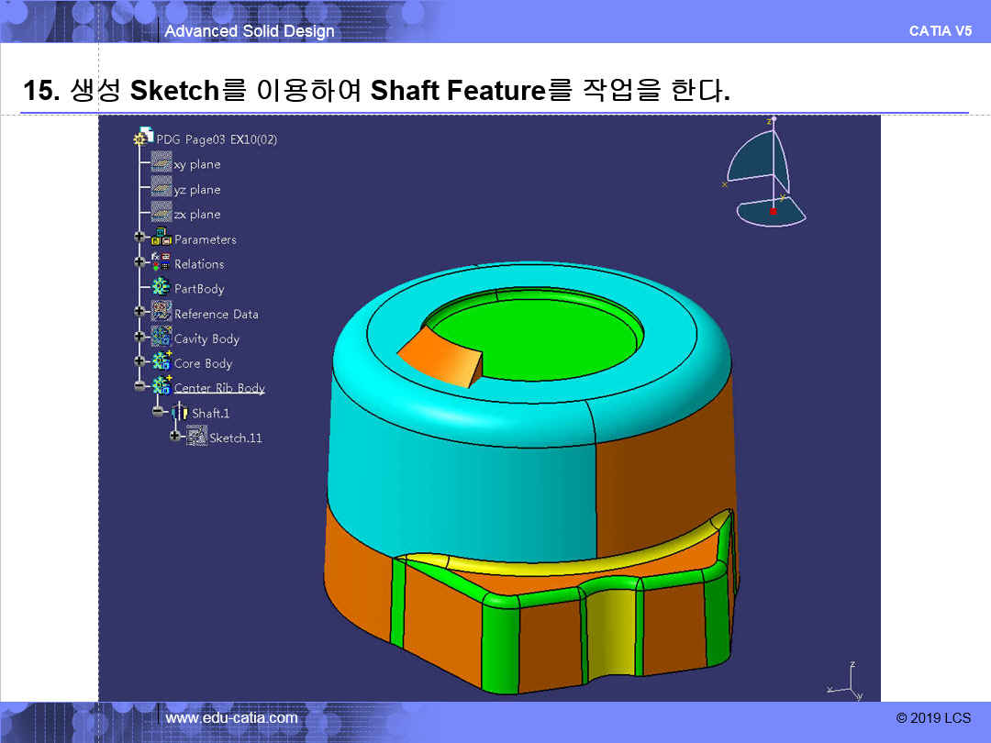Select the Core Body icon
This screenshot has width=991, height=743.
point(161,362)
